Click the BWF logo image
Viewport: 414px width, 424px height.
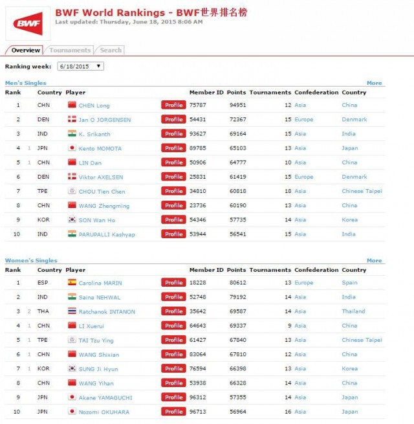click(x=28, y=24)
